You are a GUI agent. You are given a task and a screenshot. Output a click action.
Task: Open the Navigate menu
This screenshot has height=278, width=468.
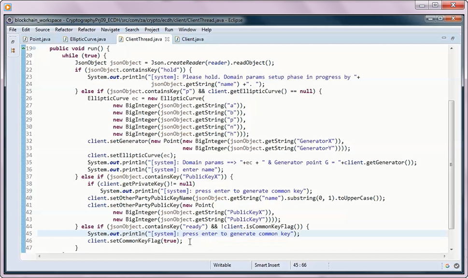tap(110, 29)
